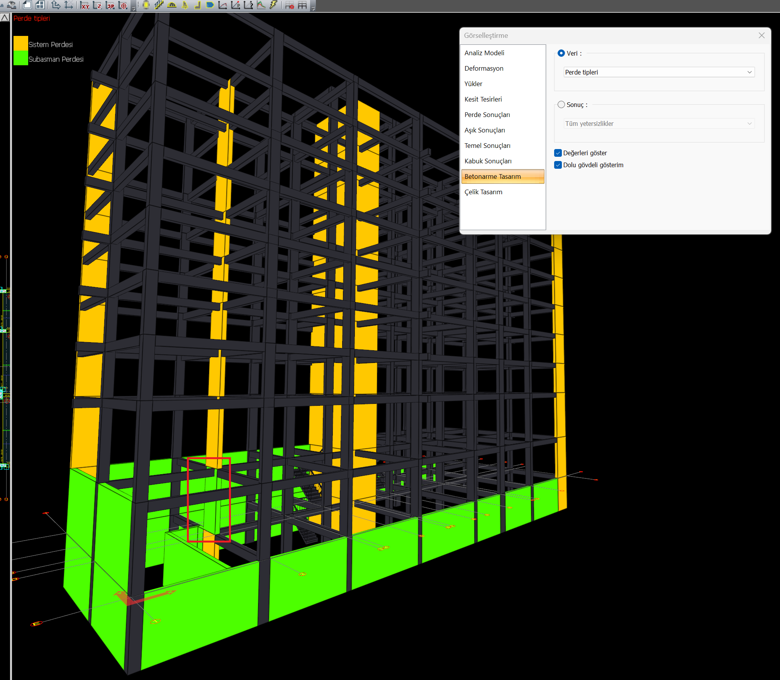This screenshot has height=680, width=780.
Task: Open the Deformasyon category
Action: (484, 68)
